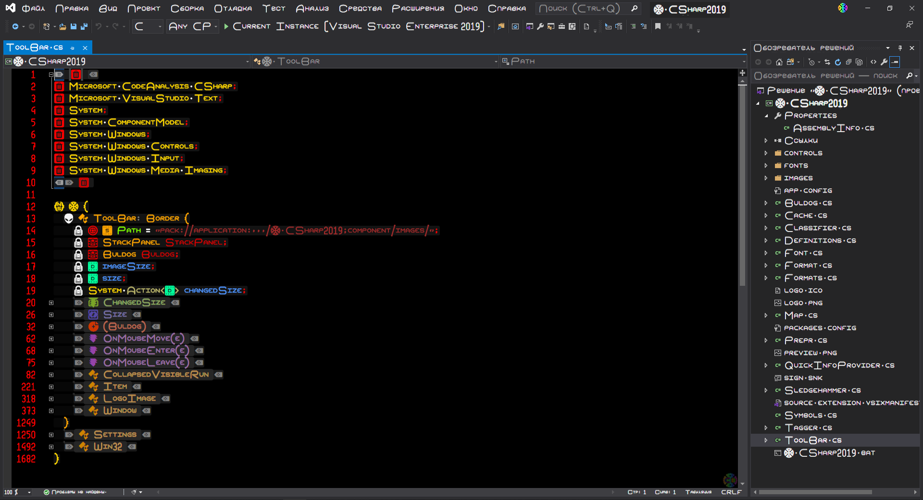Open the Toolbox panel icon
This screenshot has height=500, width=923.
click(x=562, y=27)
